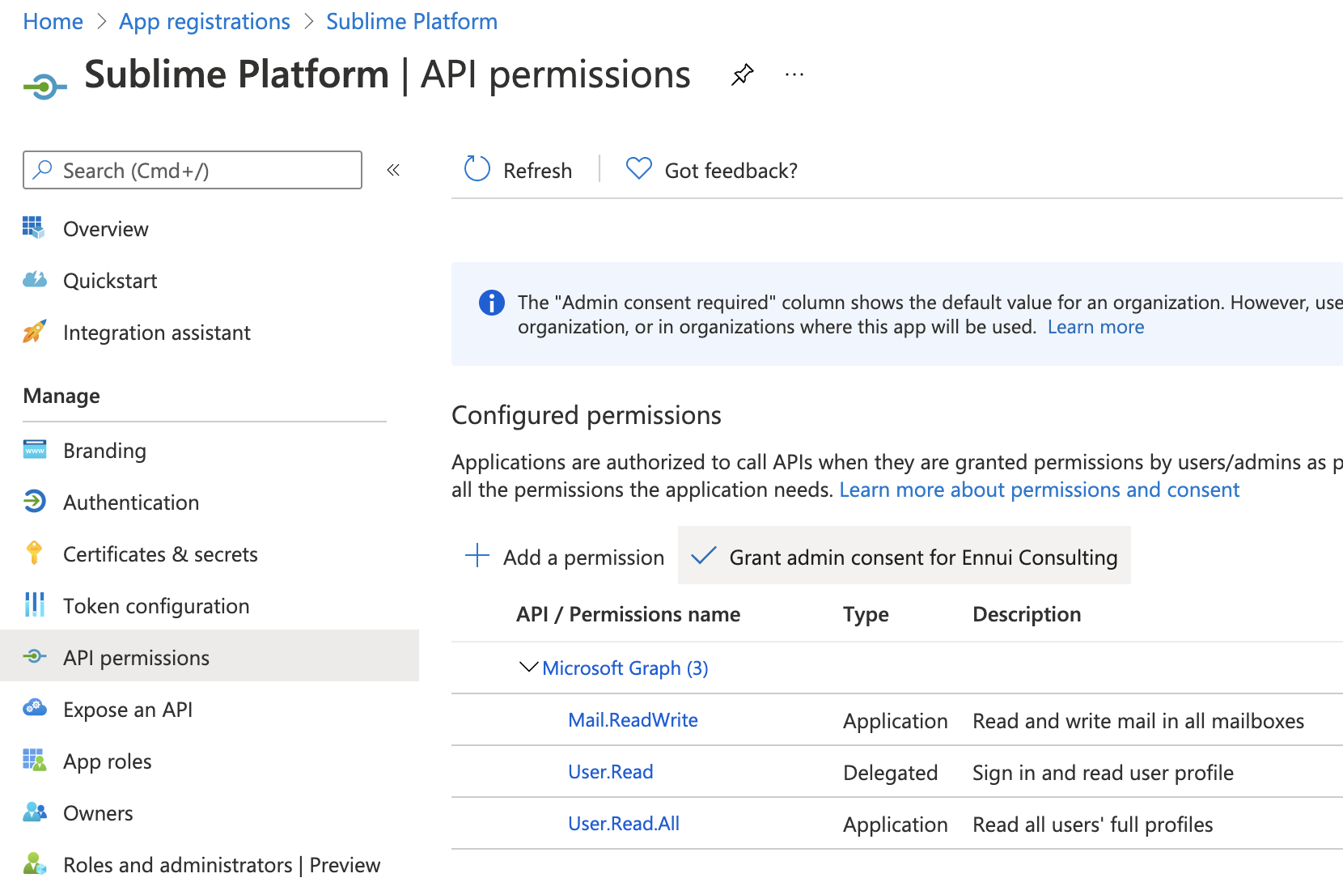This screenshot has width=1343, height=882.
Task: Collapse the Microsoft Graph permissions group
Action: [x=528, y=668]
